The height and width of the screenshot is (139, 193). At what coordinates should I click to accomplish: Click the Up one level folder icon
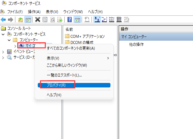20,20
